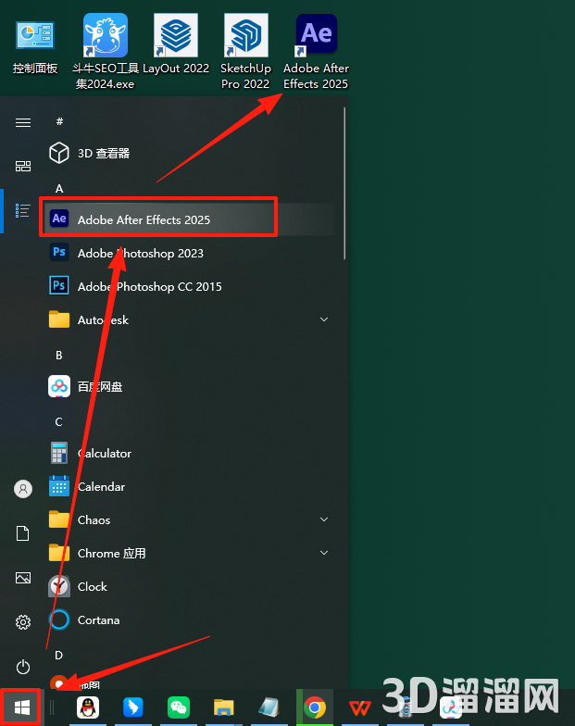The height and width of the screenshot is (726, 575).
Task: Open the blue bird app on taskbar
Action: click(x=133, y=707)
